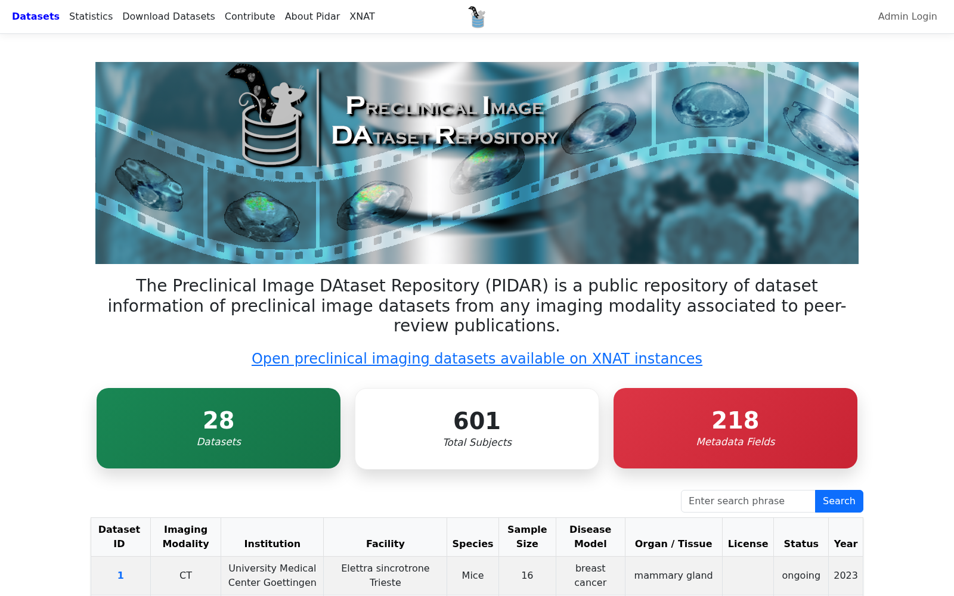Click the Species column header
Image resolution: width=954 pixels, height=596 pixels.
tap(473, 536)
